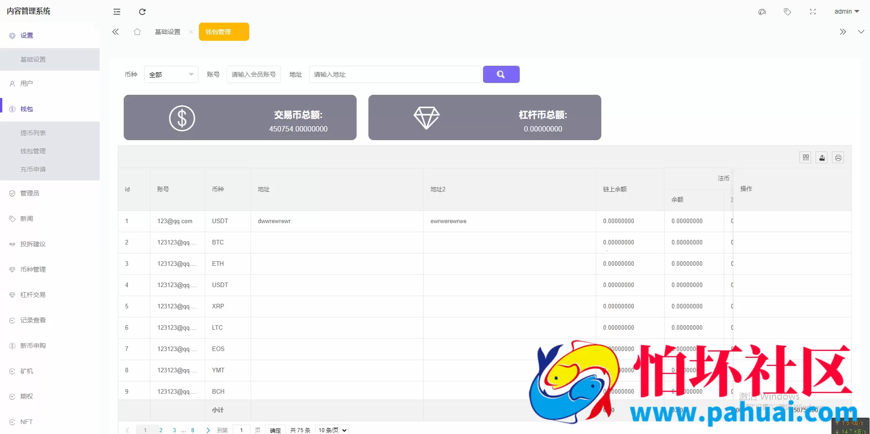Expand the 币种管理 sidebar menu
The height and width of the screenshot is (434, 870).
pyautogui.click(x=50, y=269)
